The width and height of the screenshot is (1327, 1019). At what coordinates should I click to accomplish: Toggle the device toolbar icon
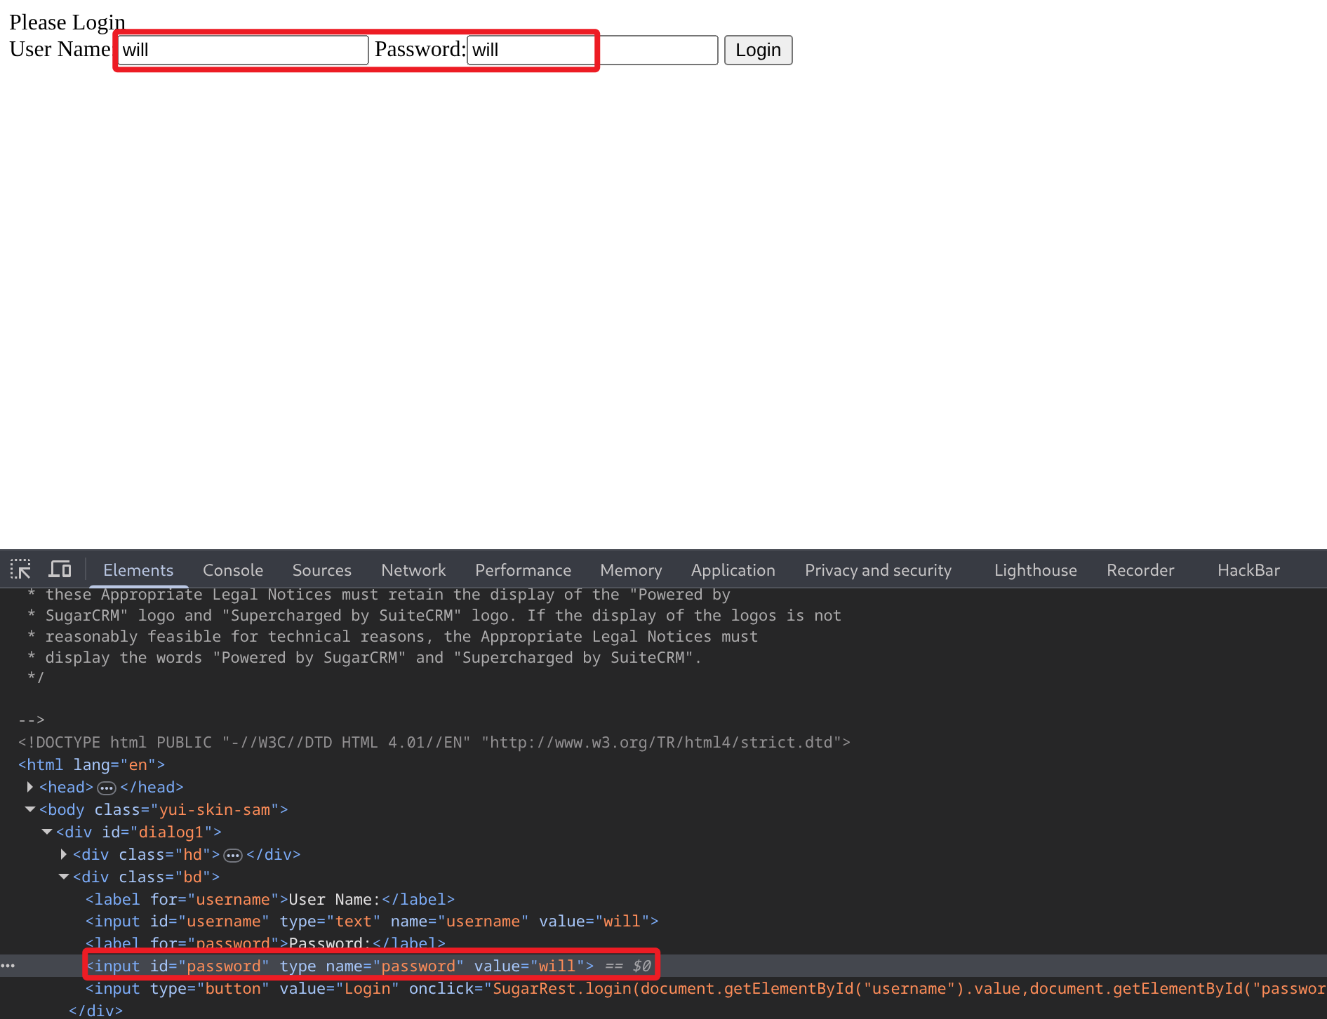[60, 569]
